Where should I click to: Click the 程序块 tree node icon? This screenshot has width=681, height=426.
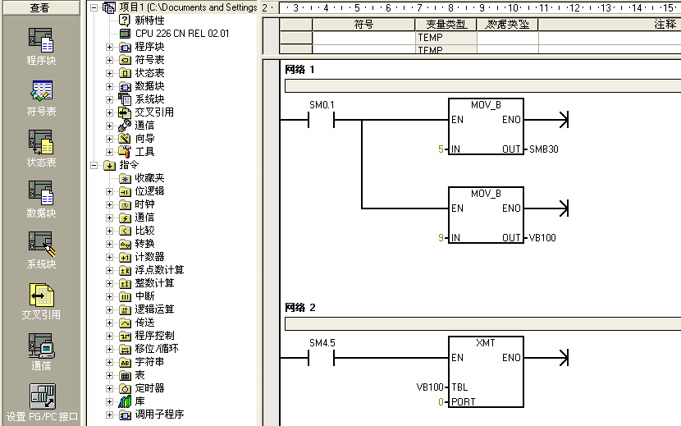[125, 47]
